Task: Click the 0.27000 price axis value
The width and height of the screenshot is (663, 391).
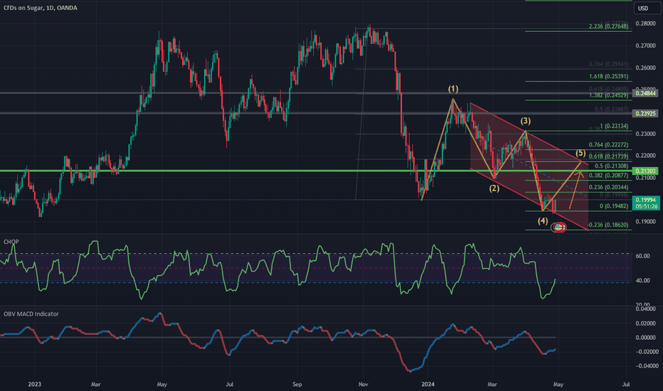Action: pos(646,45)
